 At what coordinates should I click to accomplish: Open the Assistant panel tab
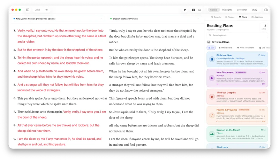pyautogui.click(x=257, y=17)
